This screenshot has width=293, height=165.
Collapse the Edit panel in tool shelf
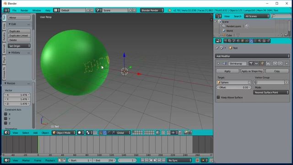pyautogui.click(x=12, y=24)
